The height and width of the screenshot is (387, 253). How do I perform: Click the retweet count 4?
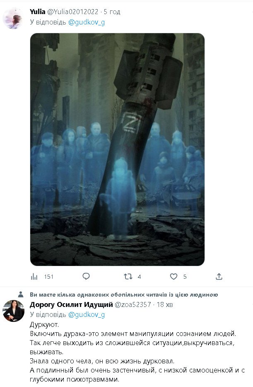click(139, 277)
